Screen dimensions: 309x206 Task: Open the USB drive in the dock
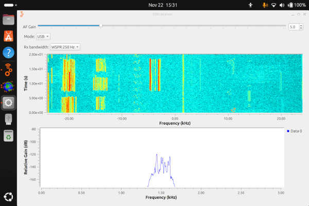[8, 119]
